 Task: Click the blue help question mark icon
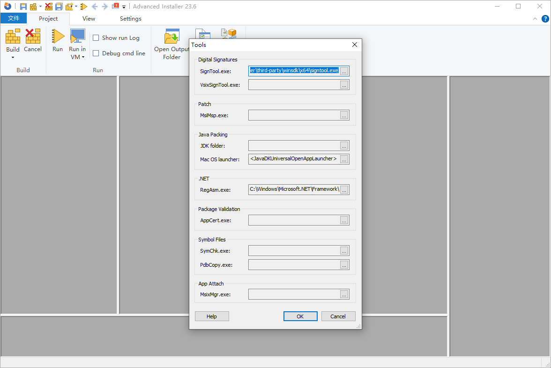pos(545,19)
